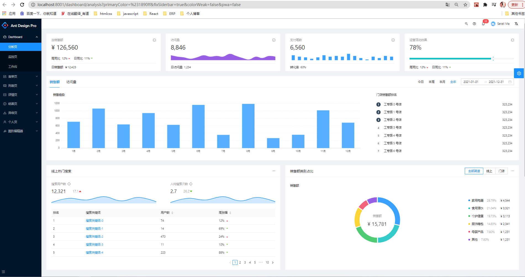Screen dimensions: 525x277
Task: Expand 个人页 sidebar menu
Action: point(21,122)
